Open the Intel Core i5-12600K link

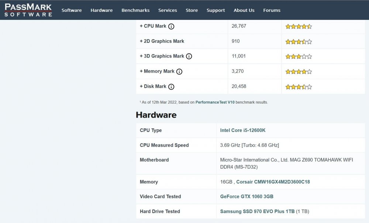242,130
